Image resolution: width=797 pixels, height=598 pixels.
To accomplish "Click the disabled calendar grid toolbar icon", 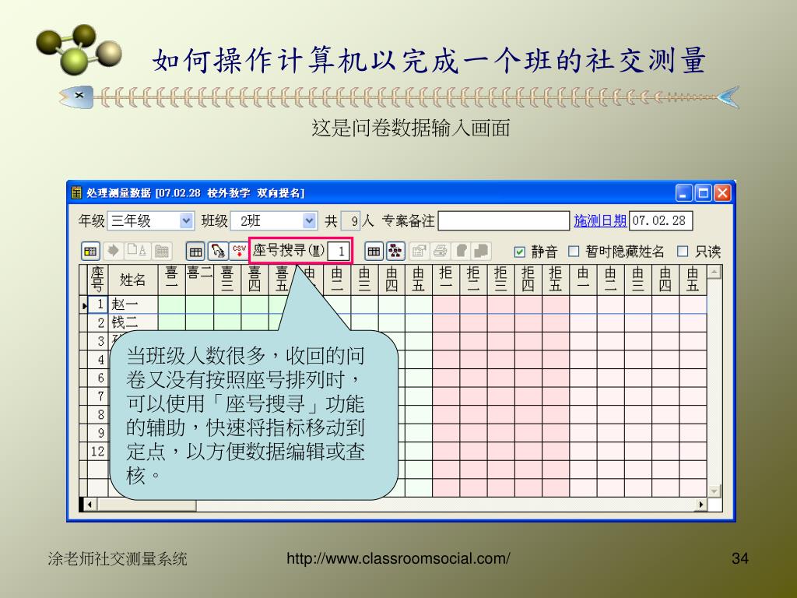I will [x=162, y=251].
